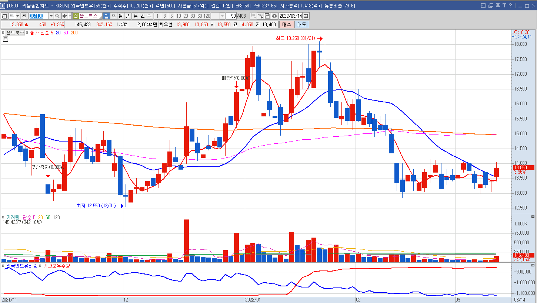
Task: Open help with question mark icon
Action: coord(510,6)
